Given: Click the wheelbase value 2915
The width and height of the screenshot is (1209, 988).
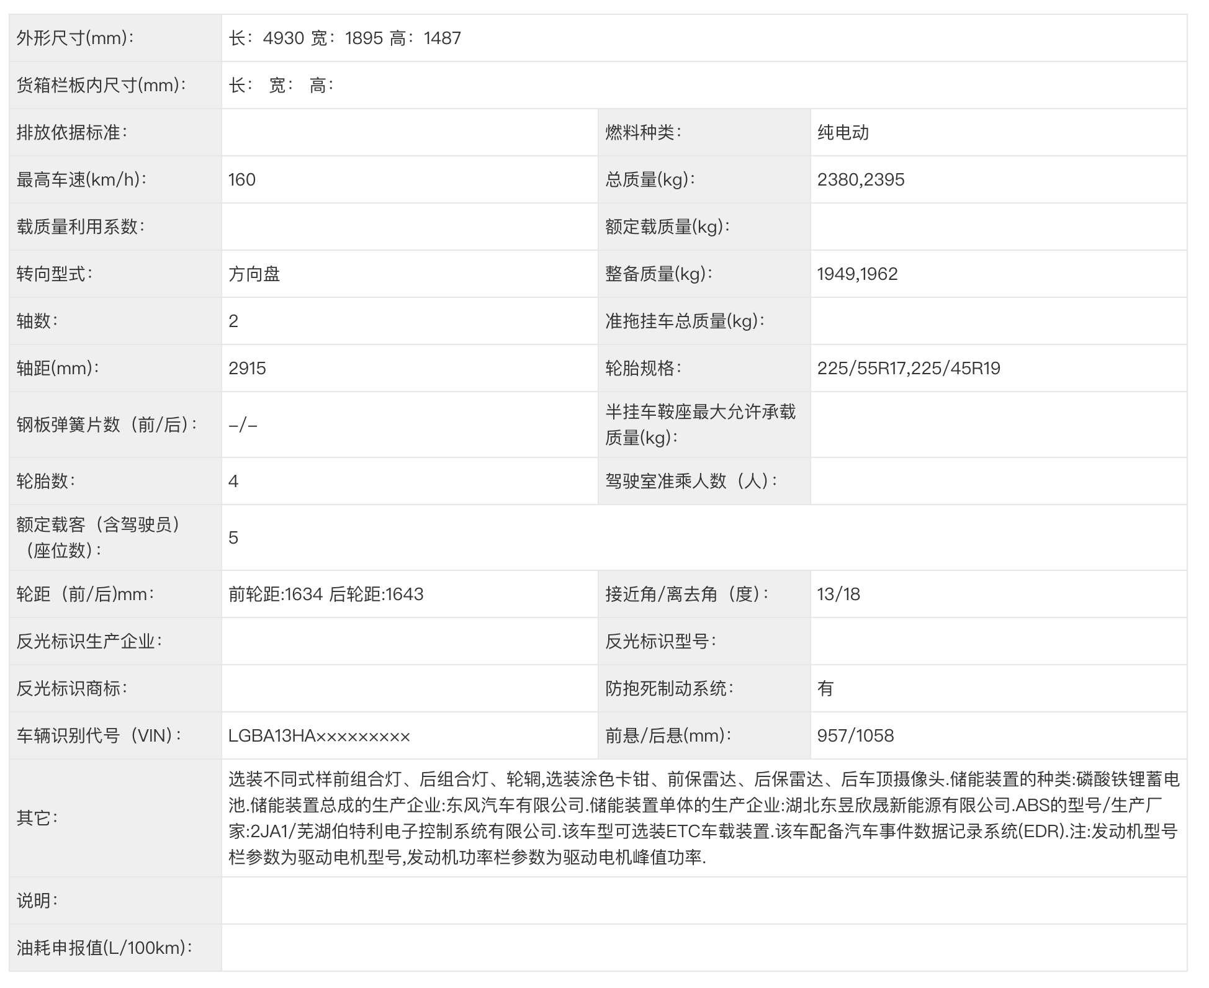Looking at the screenshot, I should 247,369.
